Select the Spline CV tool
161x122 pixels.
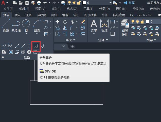point(10,46)
